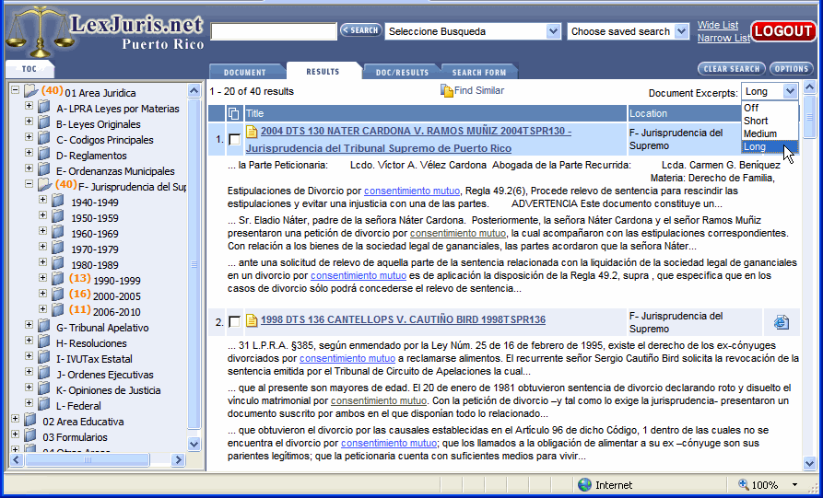Switch to the DOCUMENT tab

(244, 73)
